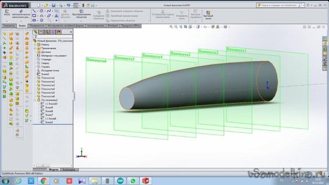Viewport: 329px width, 185px height.
Task: Open the Модель tab at the bottom
Action: click(x=54, y=169)
